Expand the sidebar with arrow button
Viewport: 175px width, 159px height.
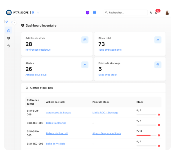[14, 23]
